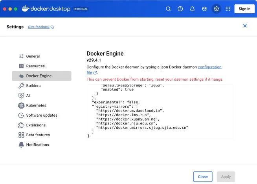The width and height of the screenshot is (257, 184).
Task: Open the Extensions settings label
Action: coord(36,125)
